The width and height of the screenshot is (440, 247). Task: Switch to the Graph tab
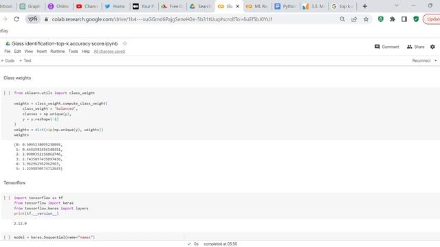(30, 6)
